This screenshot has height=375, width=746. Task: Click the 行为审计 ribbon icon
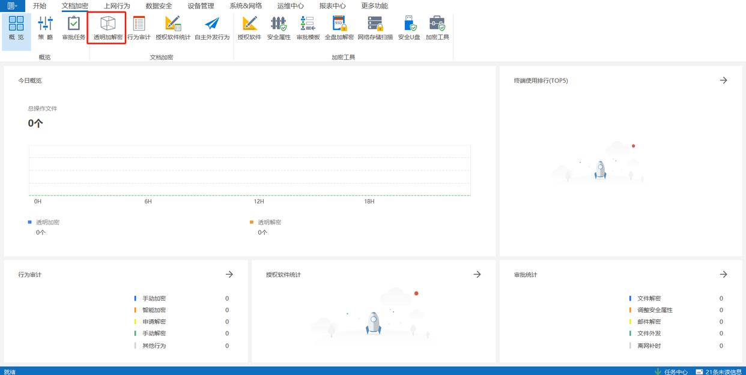[x=139, y=28]
